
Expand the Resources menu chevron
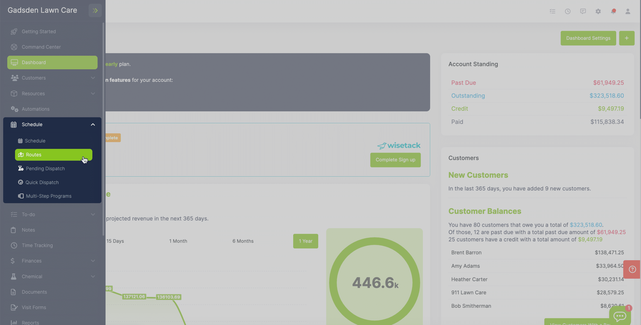[x=93, y=94]
